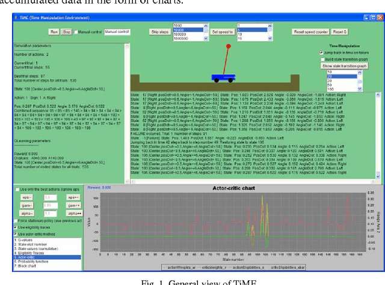Toggle the Manual control checkbox
The width and height of the screenshot is (385, 285).
[75, 31]
